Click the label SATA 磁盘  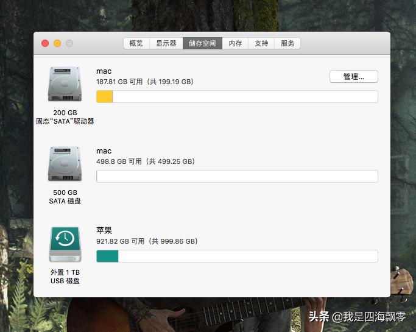(x=65, y=201)
